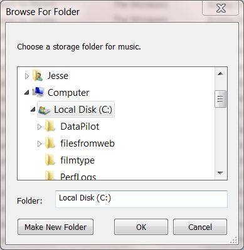Click the Local Disk (C:) drive icon
The image size is (244, 250).
(44, 110)
